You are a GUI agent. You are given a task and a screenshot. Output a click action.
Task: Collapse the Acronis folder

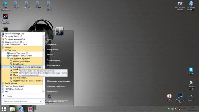click(x=7, y=48)
